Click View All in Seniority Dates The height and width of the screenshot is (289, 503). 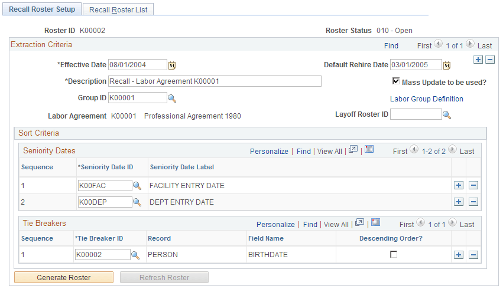[x=329, y=152]
